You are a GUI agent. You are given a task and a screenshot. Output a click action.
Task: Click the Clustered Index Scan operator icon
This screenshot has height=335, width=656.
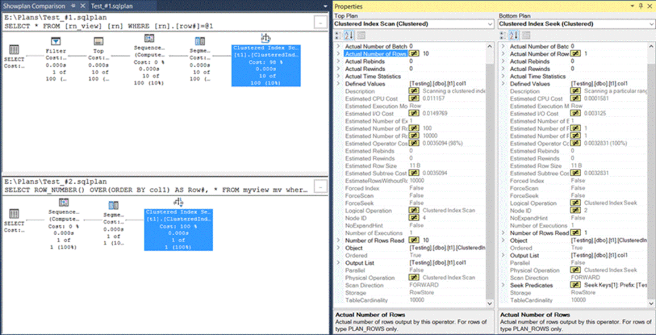coord(266,39)
